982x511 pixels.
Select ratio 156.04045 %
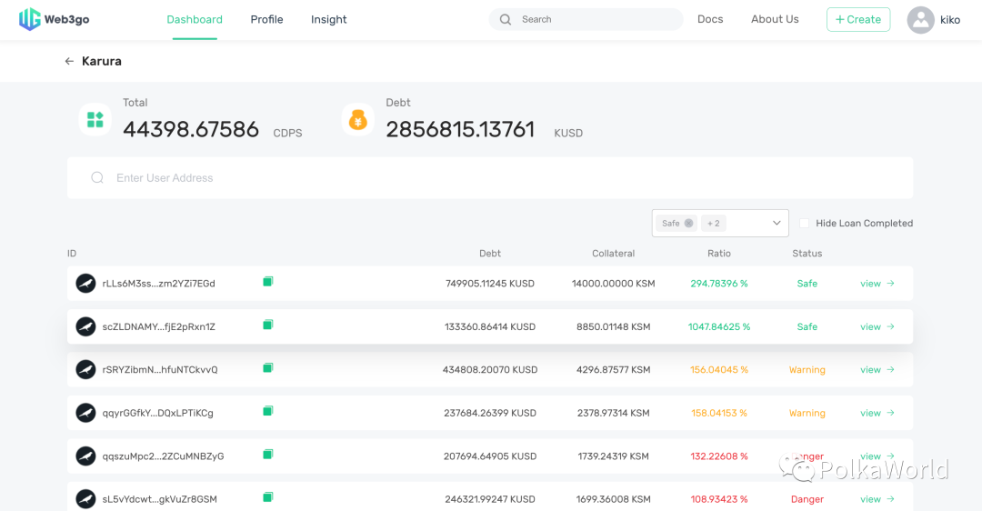[x=719, y=370]
